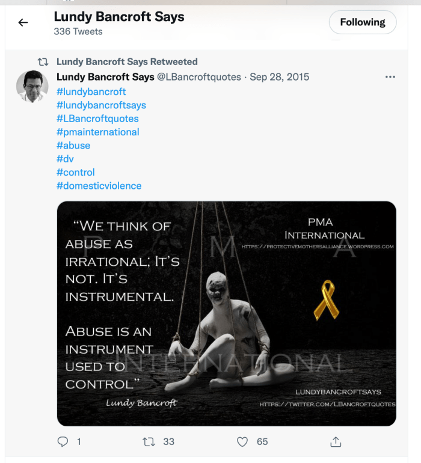Click the small retweeted indicator icon

point(43,61)
